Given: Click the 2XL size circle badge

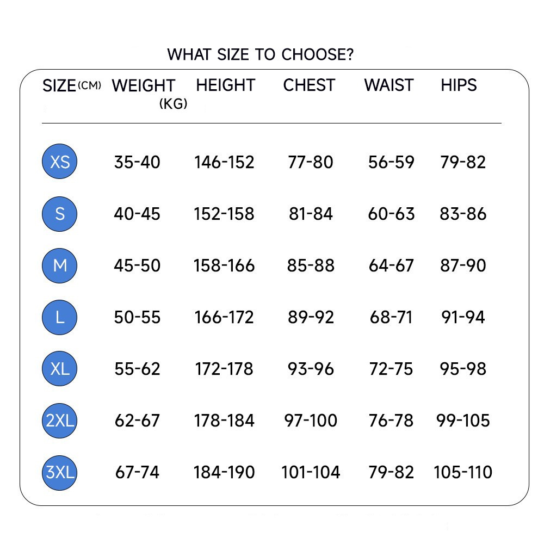Looking at the screenshot, I should [x=60, y=421].
